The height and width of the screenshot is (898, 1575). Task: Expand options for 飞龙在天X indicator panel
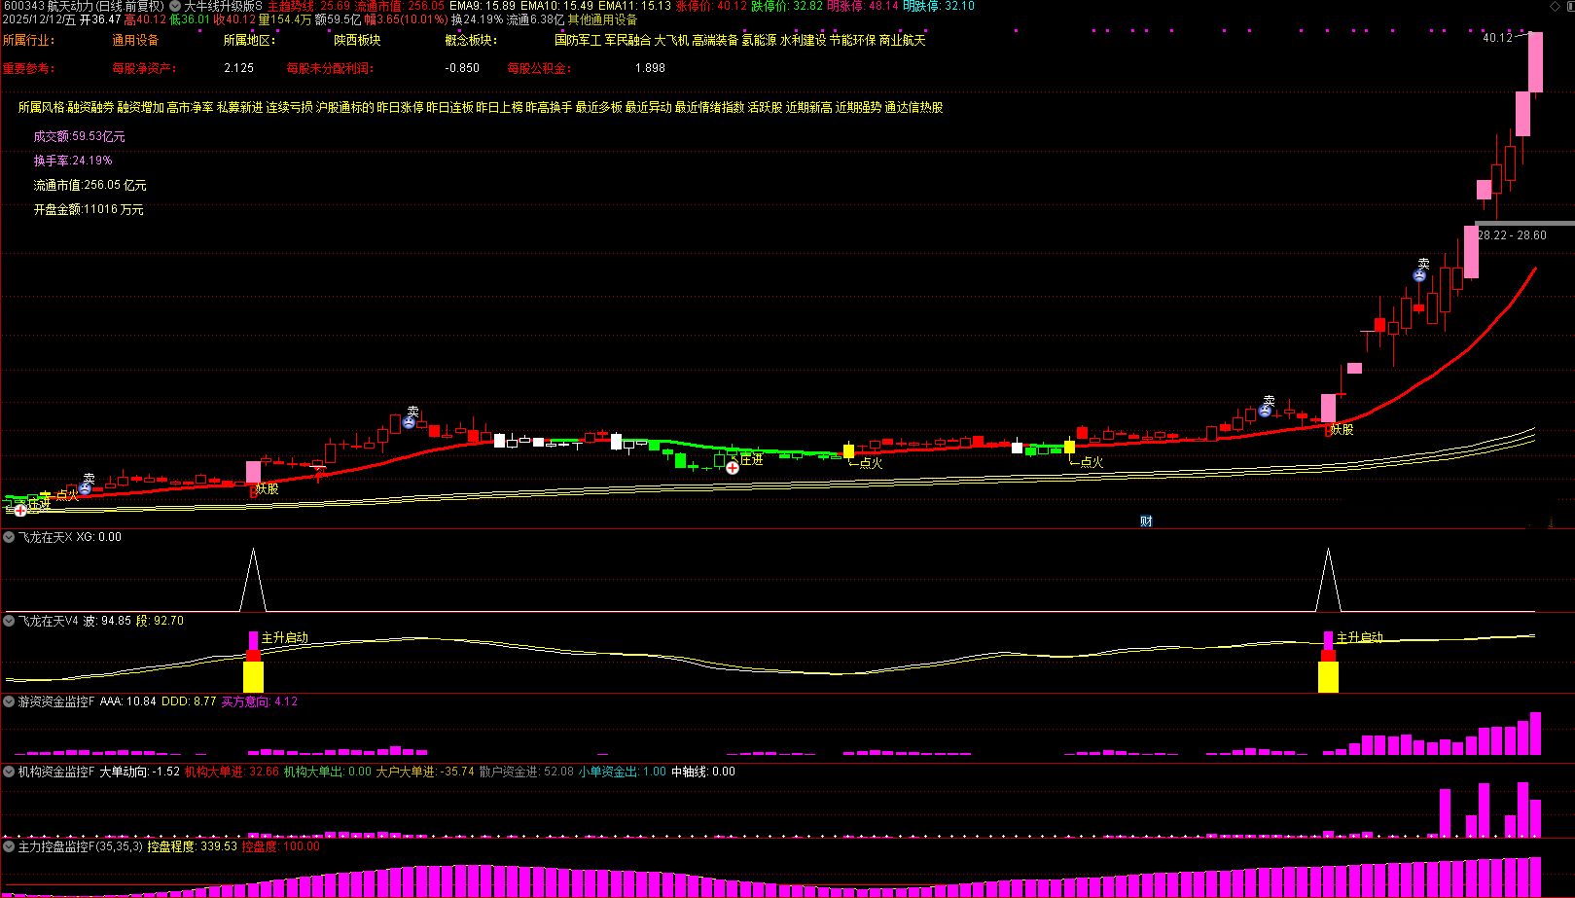pyautogui.click(x=9, y=537)
